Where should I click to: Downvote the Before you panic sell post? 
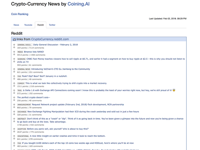click(x=14, y=132)
